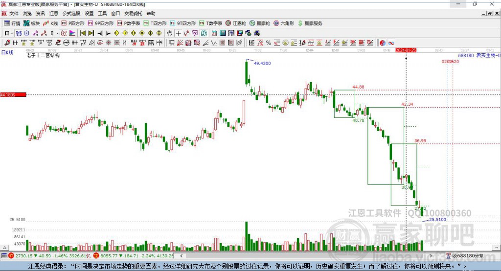The image size is (501, 271).
Task: Click the percent % drawing tool
Action: click(269, 43)
